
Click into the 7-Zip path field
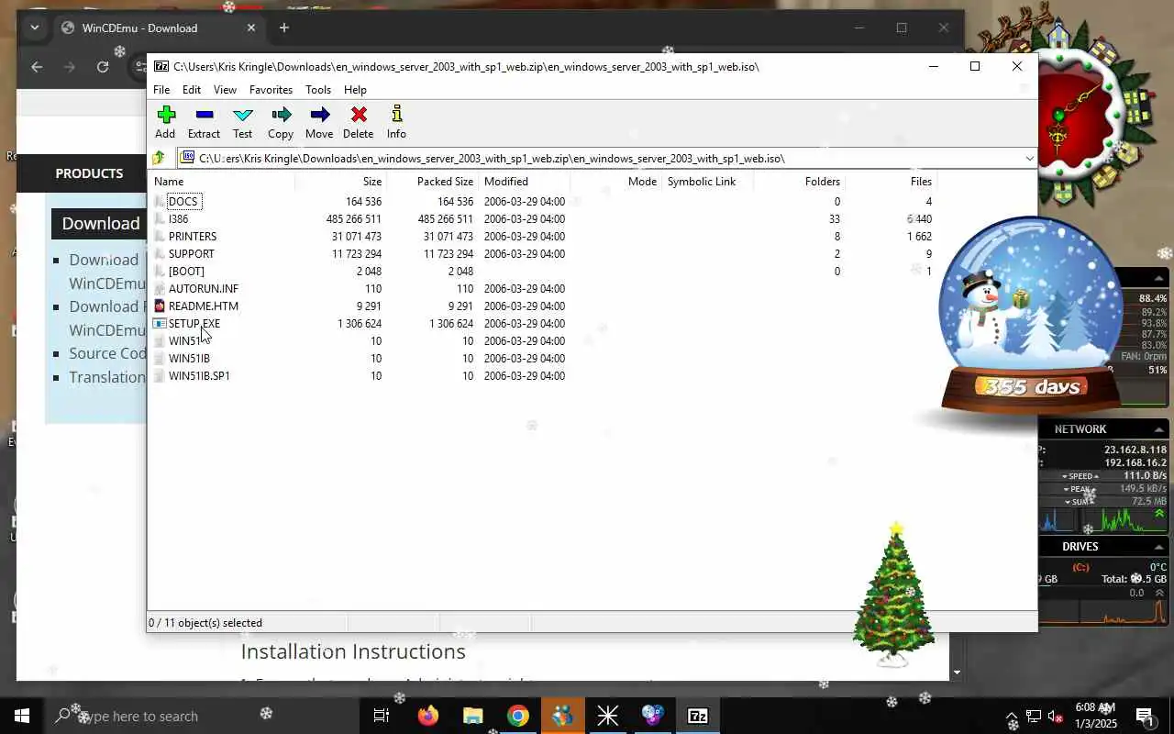coord(598,158)
